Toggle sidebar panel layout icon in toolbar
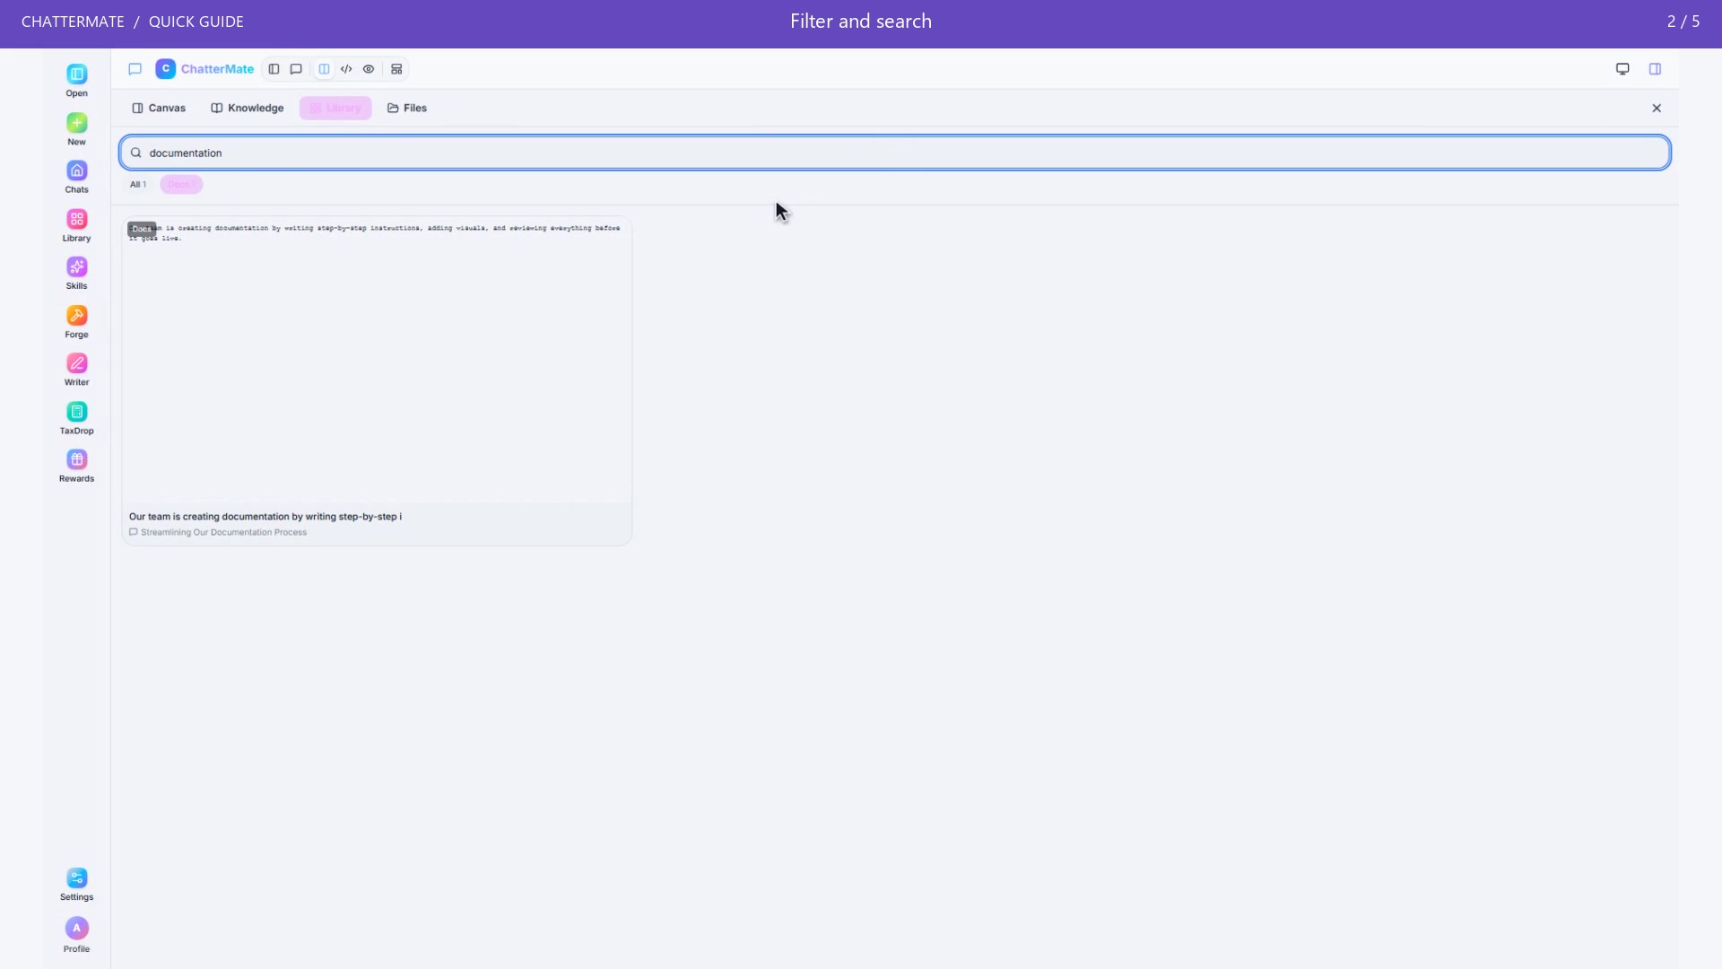 tap(274, 69)
